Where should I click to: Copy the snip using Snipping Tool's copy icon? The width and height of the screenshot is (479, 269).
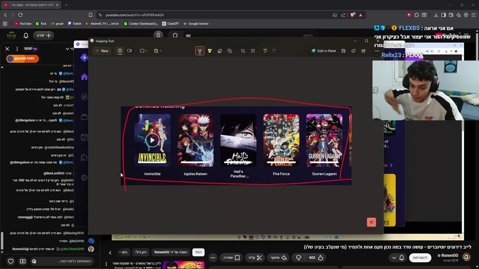(353, 51)
